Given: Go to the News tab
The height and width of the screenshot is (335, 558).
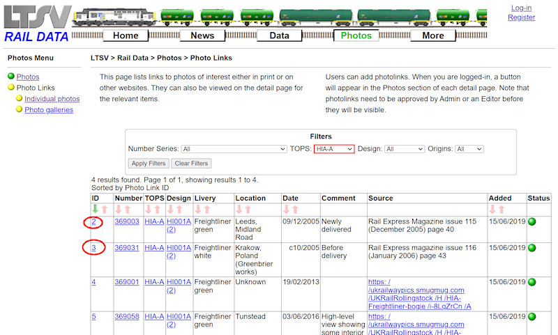Looking at the screenshot, I should tap(202, 36).
